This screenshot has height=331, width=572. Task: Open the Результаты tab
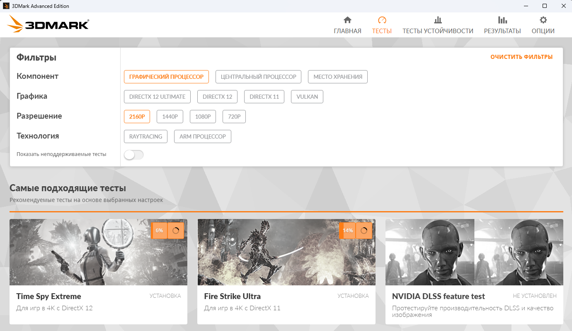click(502, 25)
